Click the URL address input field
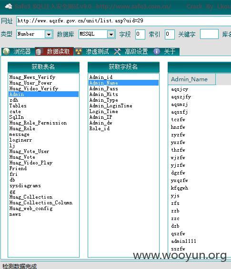The width and height of the screenshot is (231, 269). (123, 21)
